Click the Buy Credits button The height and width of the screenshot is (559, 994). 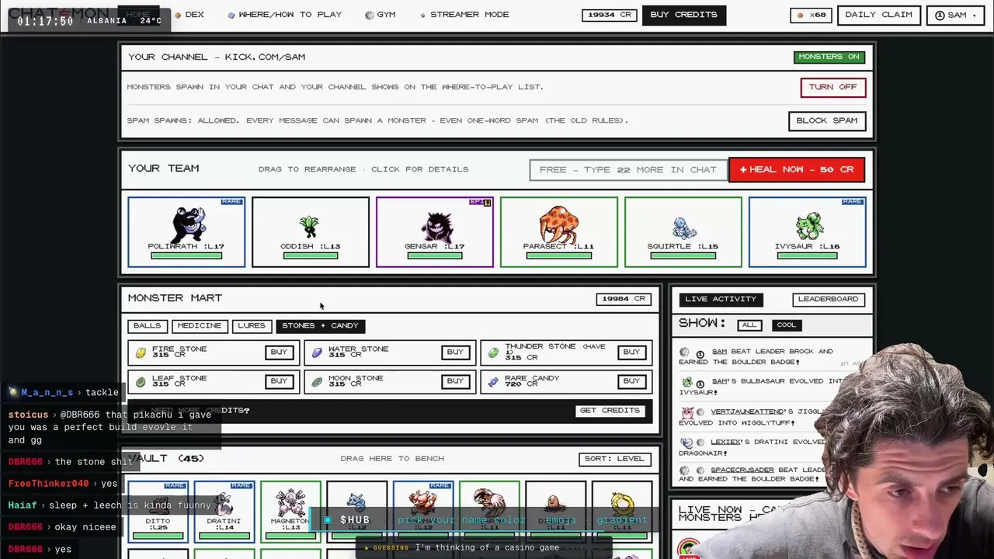683,15
